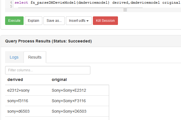The height and width of the screenshot is (120, 181).
Task: Click the derived column header
Action: (x=15, y=80)
